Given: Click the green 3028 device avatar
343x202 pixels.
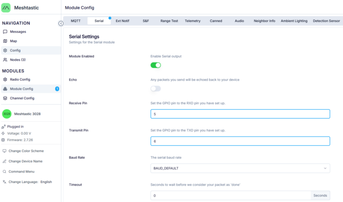Looking at the screenshot, I should pos(7,114).
